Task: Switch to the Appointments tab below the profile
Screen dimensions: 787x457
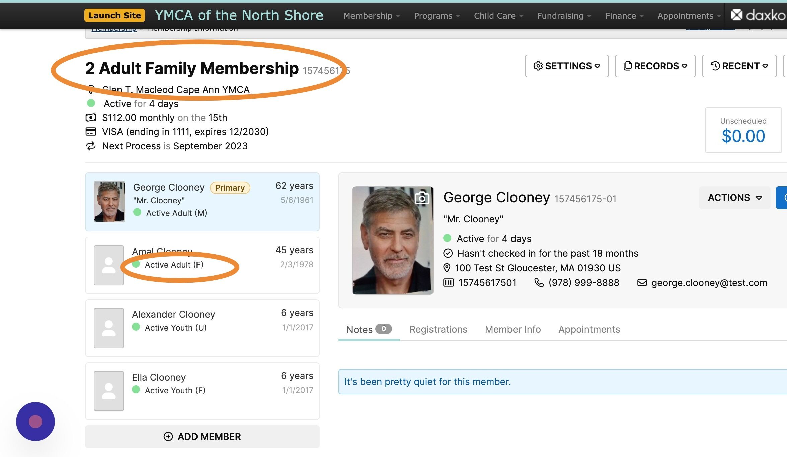Action: [x=589, y=330]
